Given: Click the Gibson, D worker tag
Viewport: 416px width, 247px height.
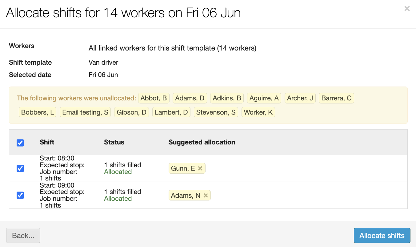Looking at the screenshot, I should 131,112.
